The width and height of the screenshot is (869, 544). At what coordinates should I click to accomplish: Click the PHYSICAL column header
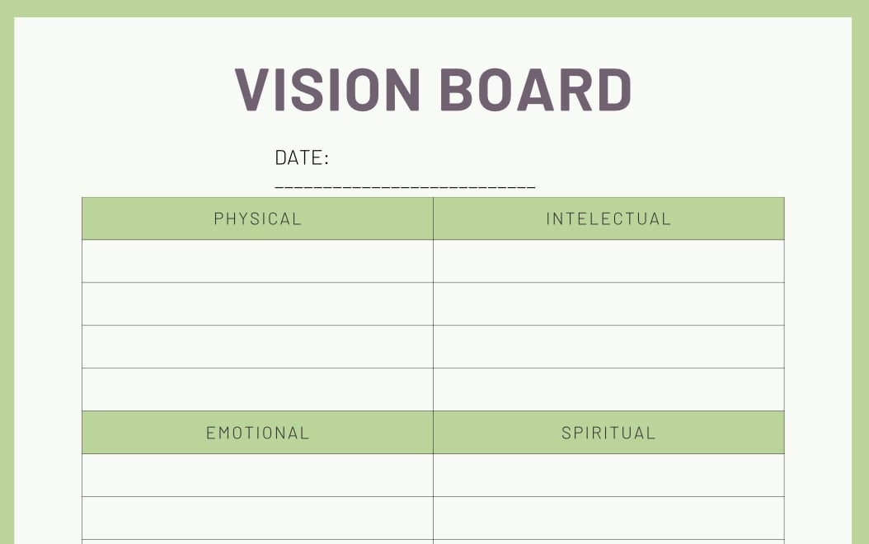coord(257,218)
